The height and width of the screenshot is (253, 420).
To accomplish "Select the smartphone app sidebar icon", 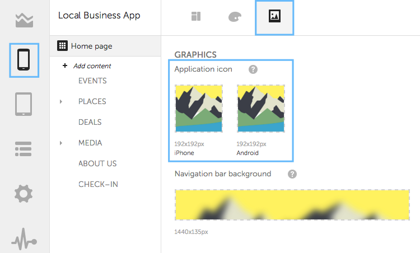I will point(24,60).
